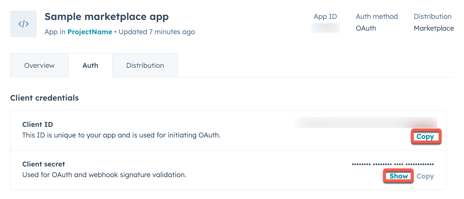Click the Marketplace distribution value

click(x=434, y=28)
